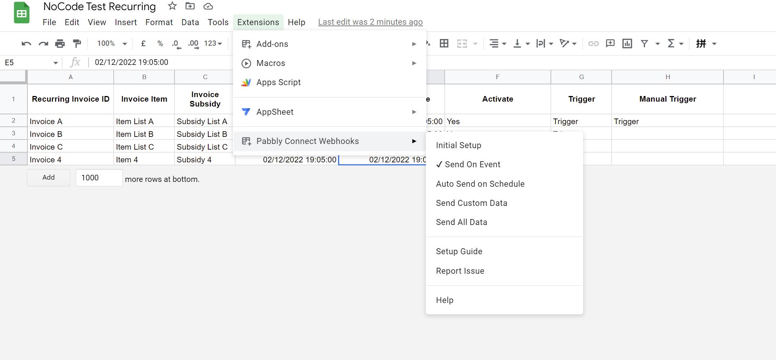Click the redo arrow icon
Screen dimensions: 776x360
[43, 43]
